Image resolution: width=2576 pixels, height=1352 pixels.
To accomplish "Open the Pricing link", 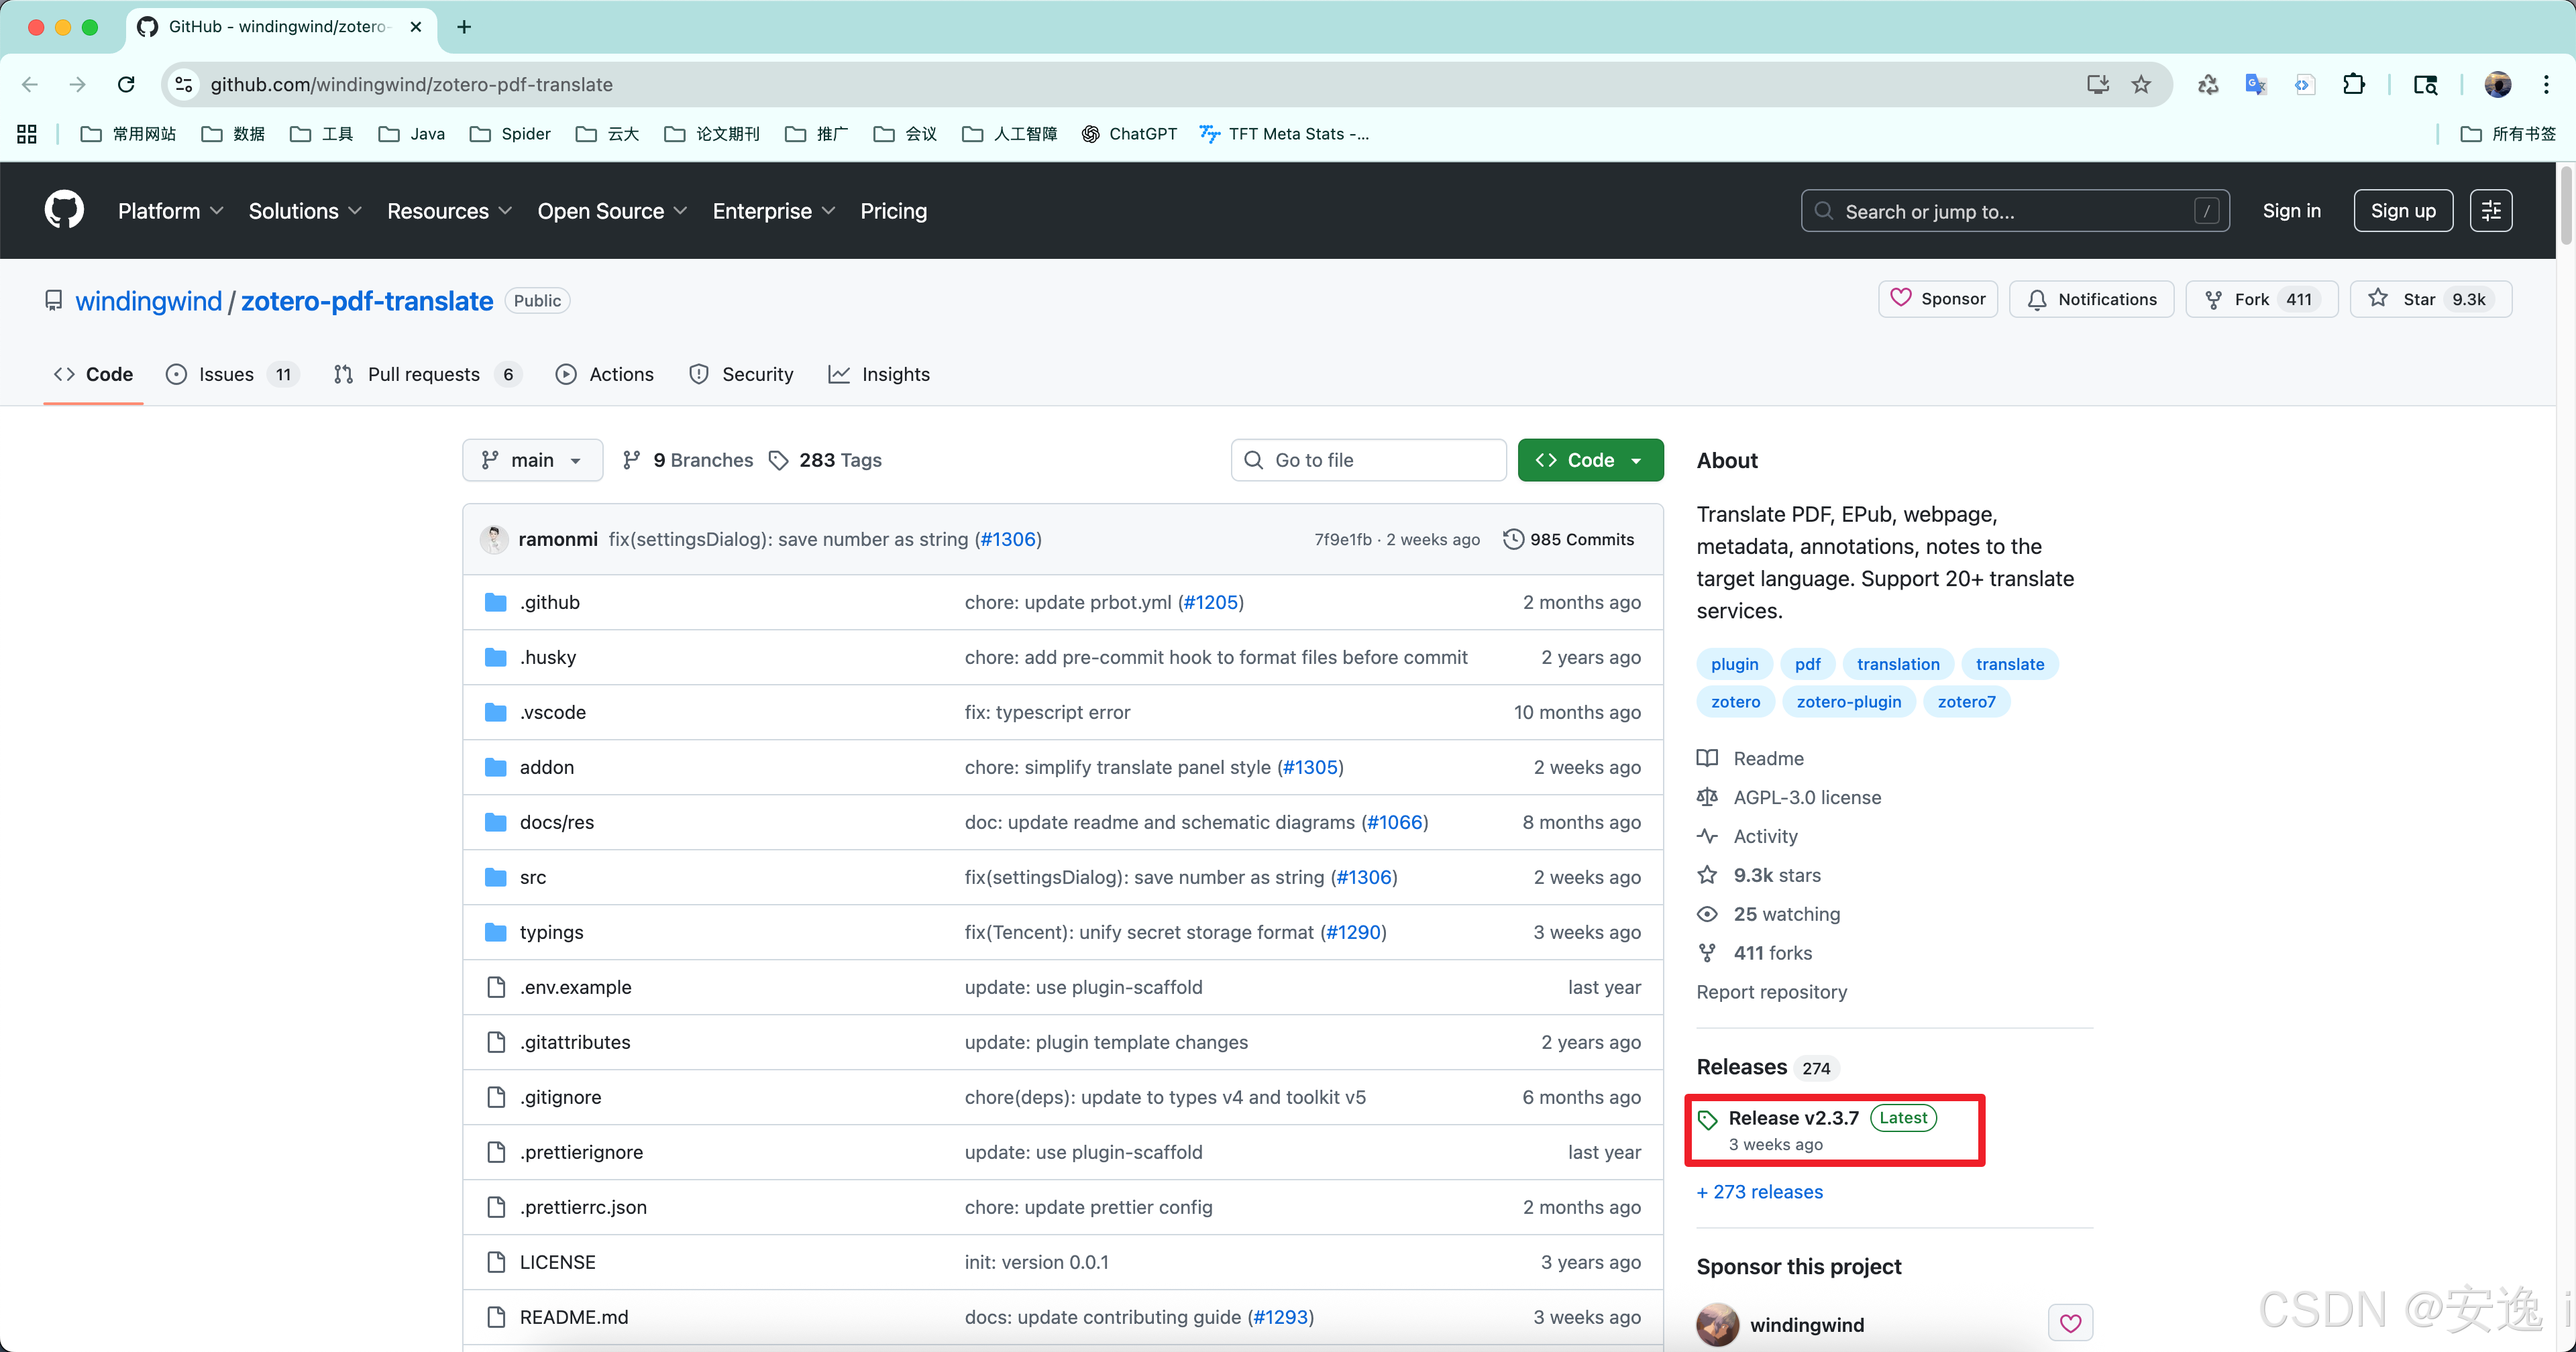I will coord(893,211).
